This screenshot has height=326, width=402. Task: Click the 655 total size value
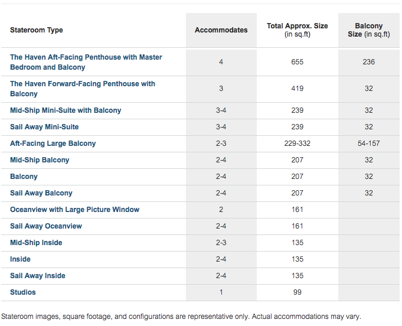coord(298,62)
